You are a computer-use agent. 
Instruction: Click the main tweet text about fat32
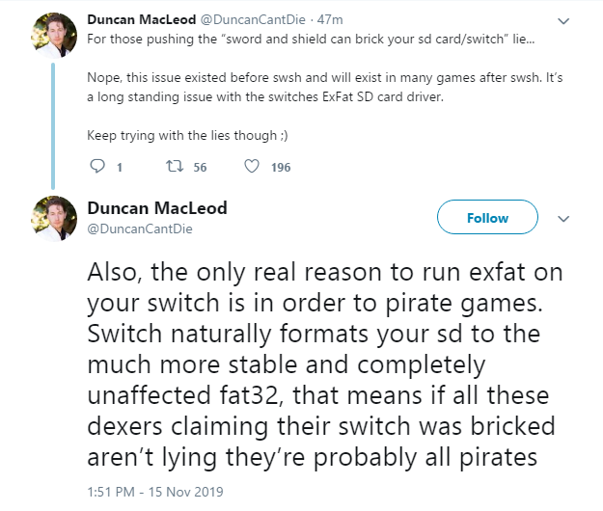pyautogui.click(x=325, y=364)
